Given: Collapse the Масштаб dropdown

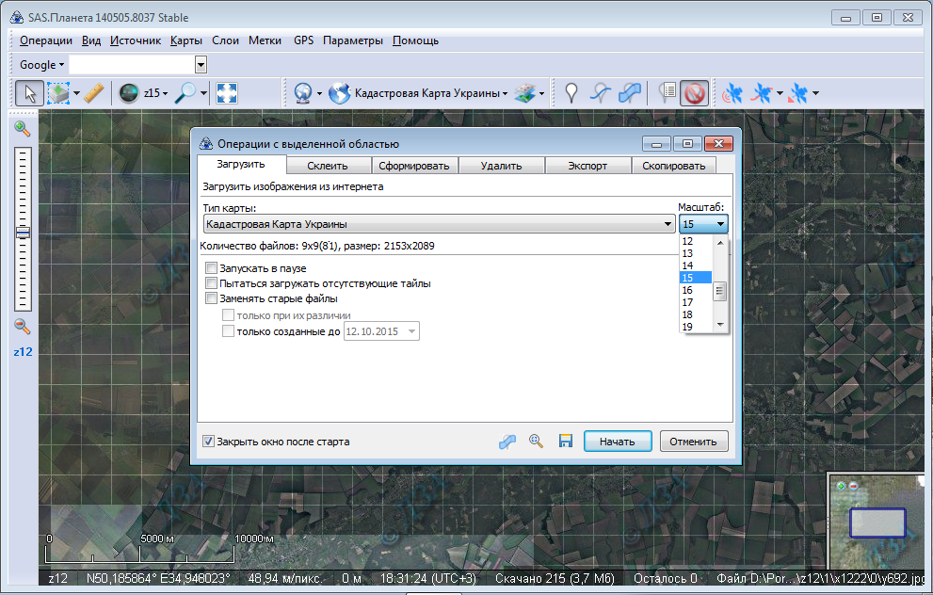Looking at the screenshot, I should (x=720, y=224).
